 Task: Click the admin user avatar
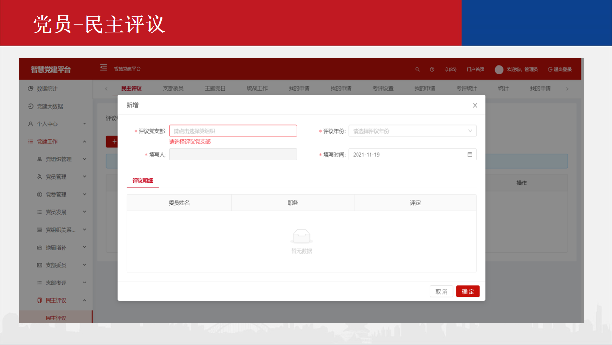pos(499,70)
